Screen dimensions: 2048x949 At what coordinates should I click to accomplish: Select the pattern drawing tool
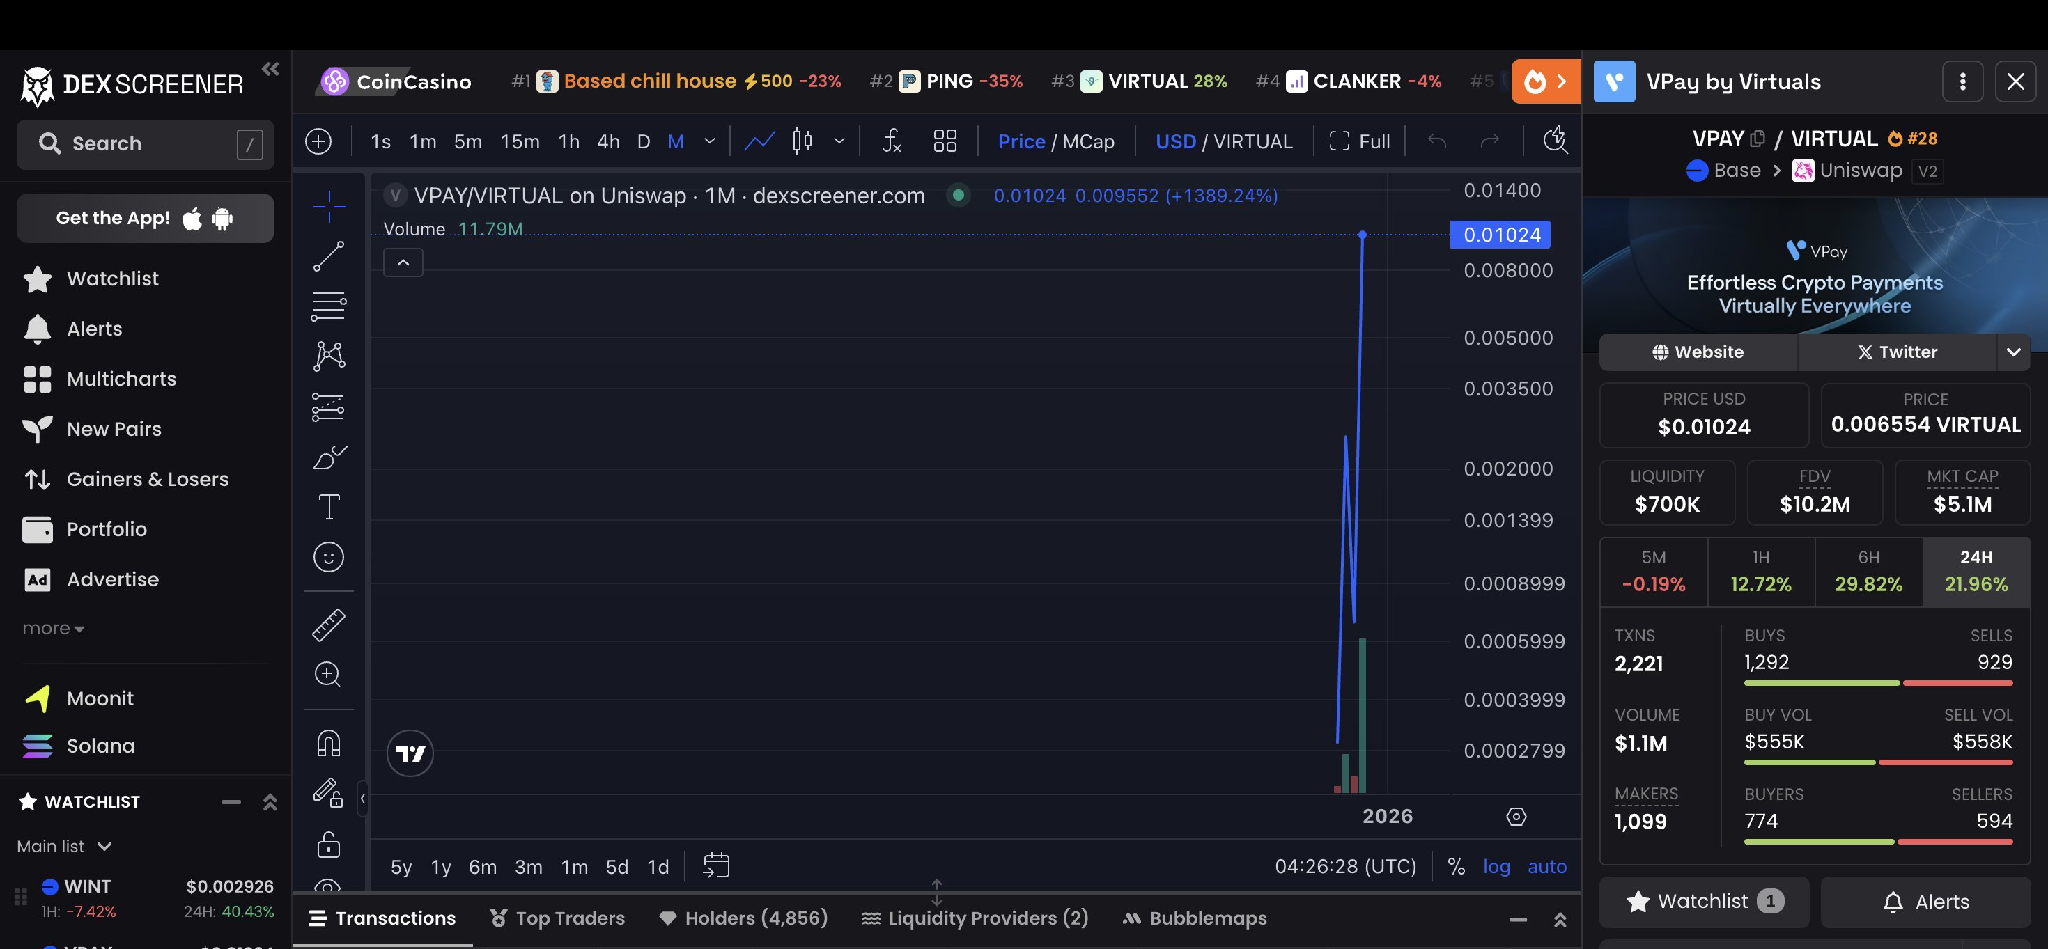(x=328, y=356)
